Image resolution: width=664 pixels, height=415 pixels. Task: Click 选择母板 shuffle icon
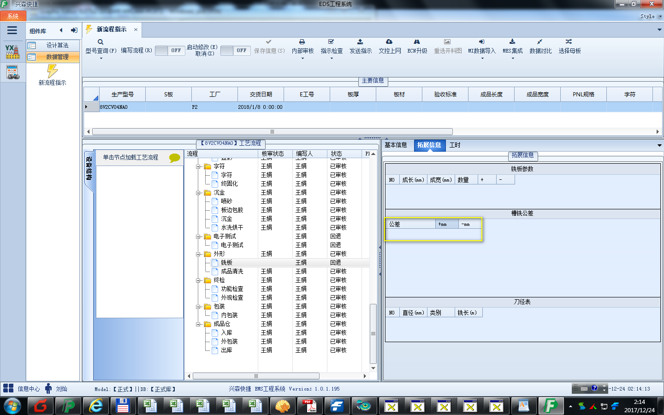(x=569, y=42)
